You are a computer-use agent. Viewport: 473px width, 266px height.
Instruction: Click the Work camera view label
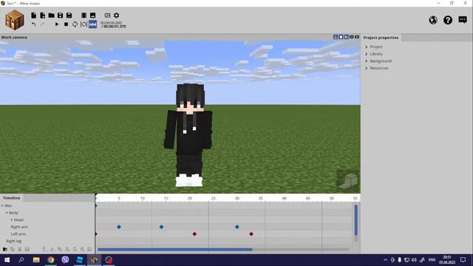pyautogui.click(x=14, y=38)
